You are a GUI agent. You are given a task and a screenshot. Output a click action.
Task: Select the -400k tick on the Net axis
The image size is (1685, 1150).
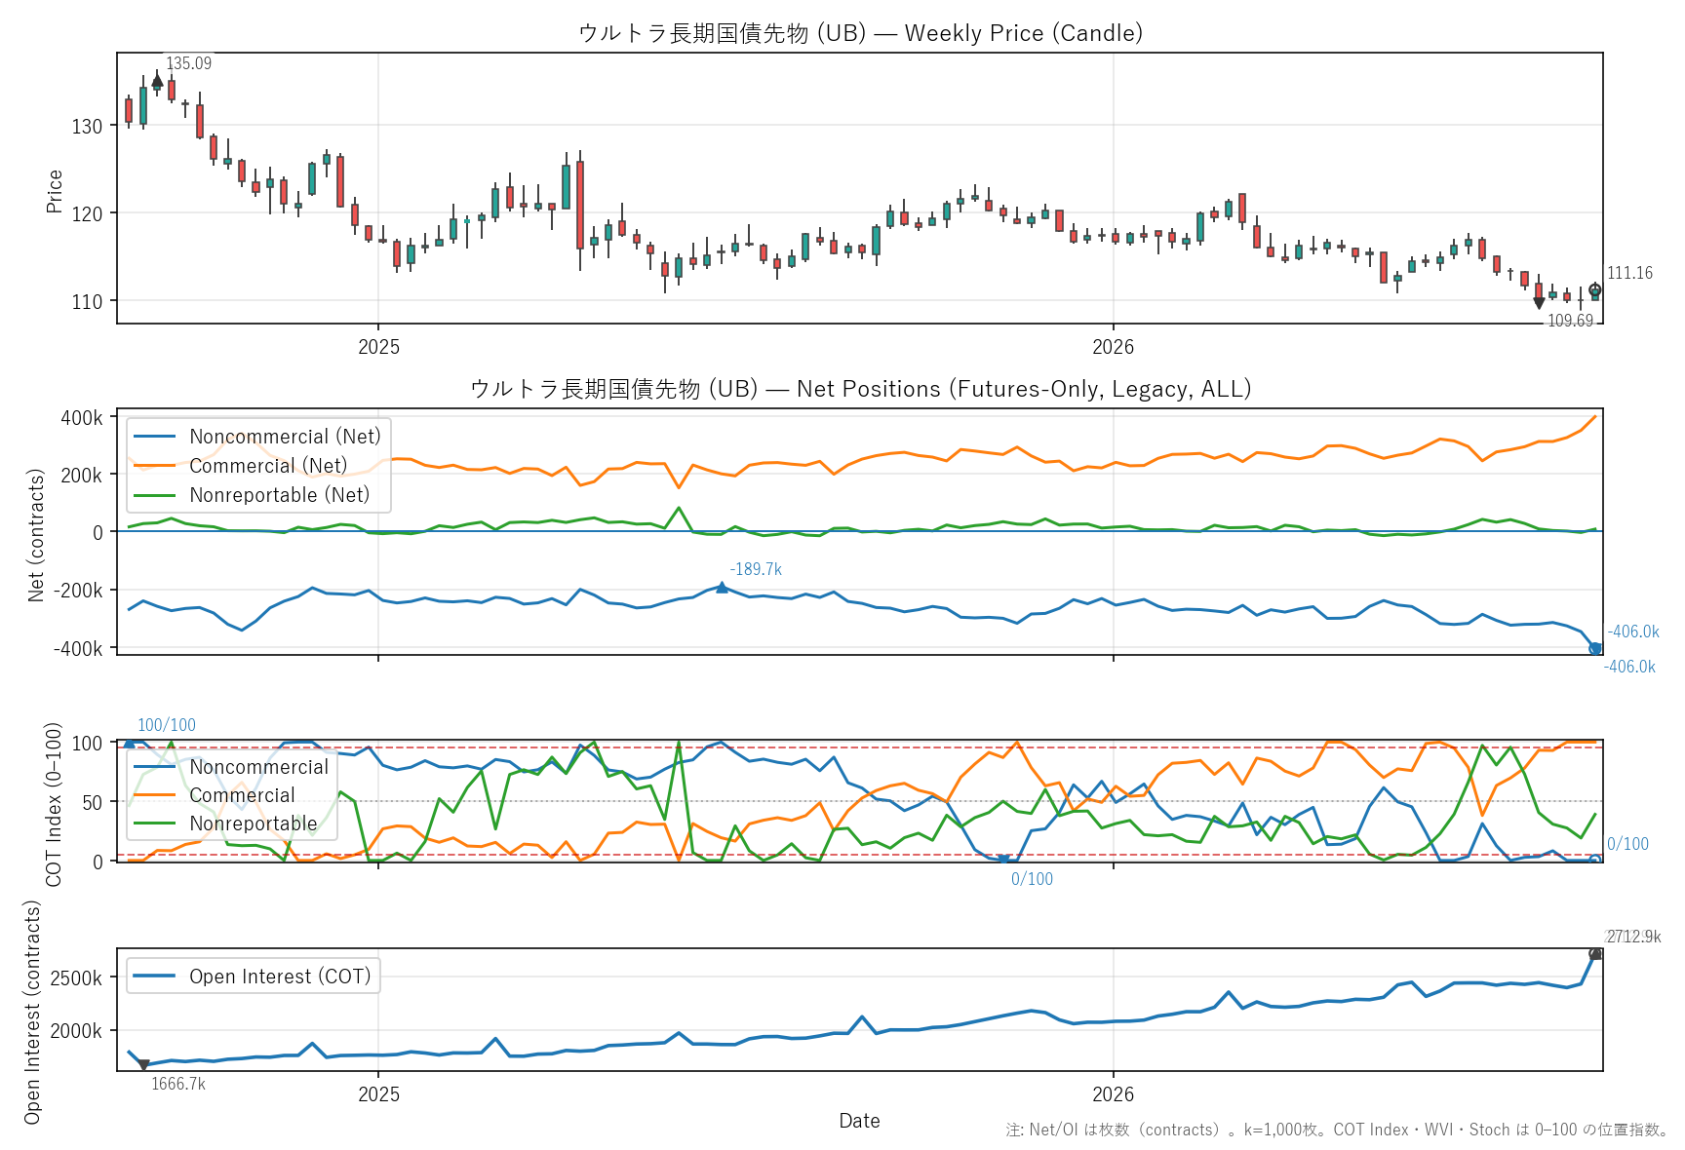[x=78, y=649]
